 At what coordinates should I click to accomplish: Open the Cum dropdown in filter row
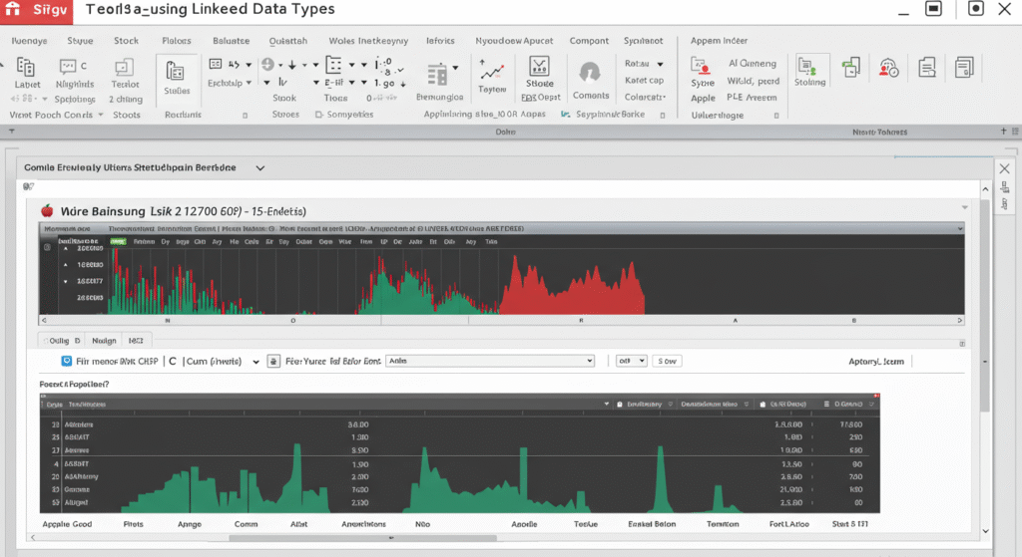pyautogui.click(x=255, y=362)
